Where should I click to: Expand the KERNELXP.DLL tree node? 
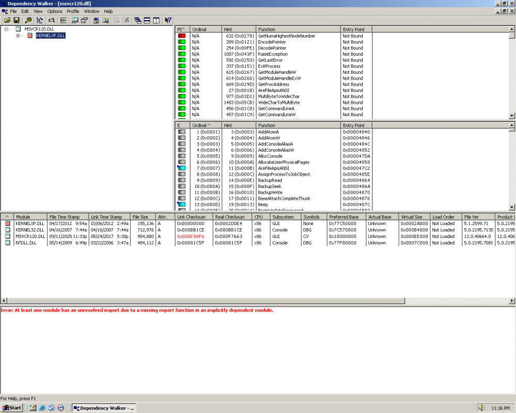pos(18,36)
